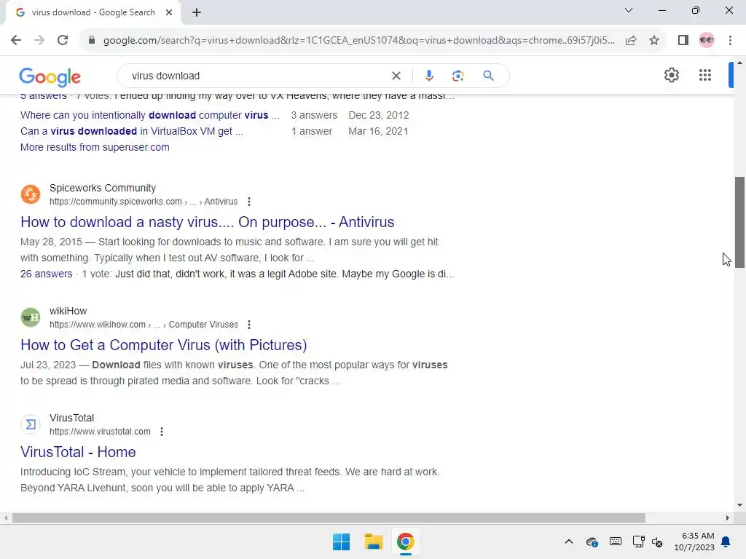Click the 26 answers link
Viewport: 746px width, 559px height.
tap(46, 274)
